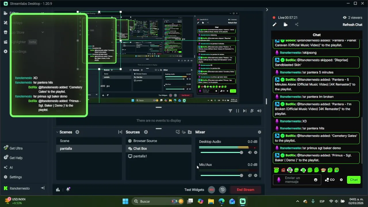Adjust the Mic/Aux volume slider
Image resolution: width=368 pixels, height=207 pixels.
221,175
